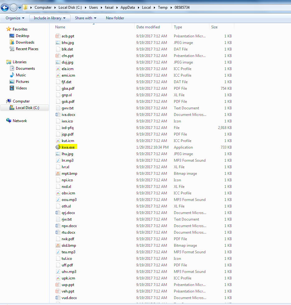Screen dimensions: 291x305
Task: Open the mpt.bmp bitmap image icon
Action: pyautogui.click(x=58, y=173)
